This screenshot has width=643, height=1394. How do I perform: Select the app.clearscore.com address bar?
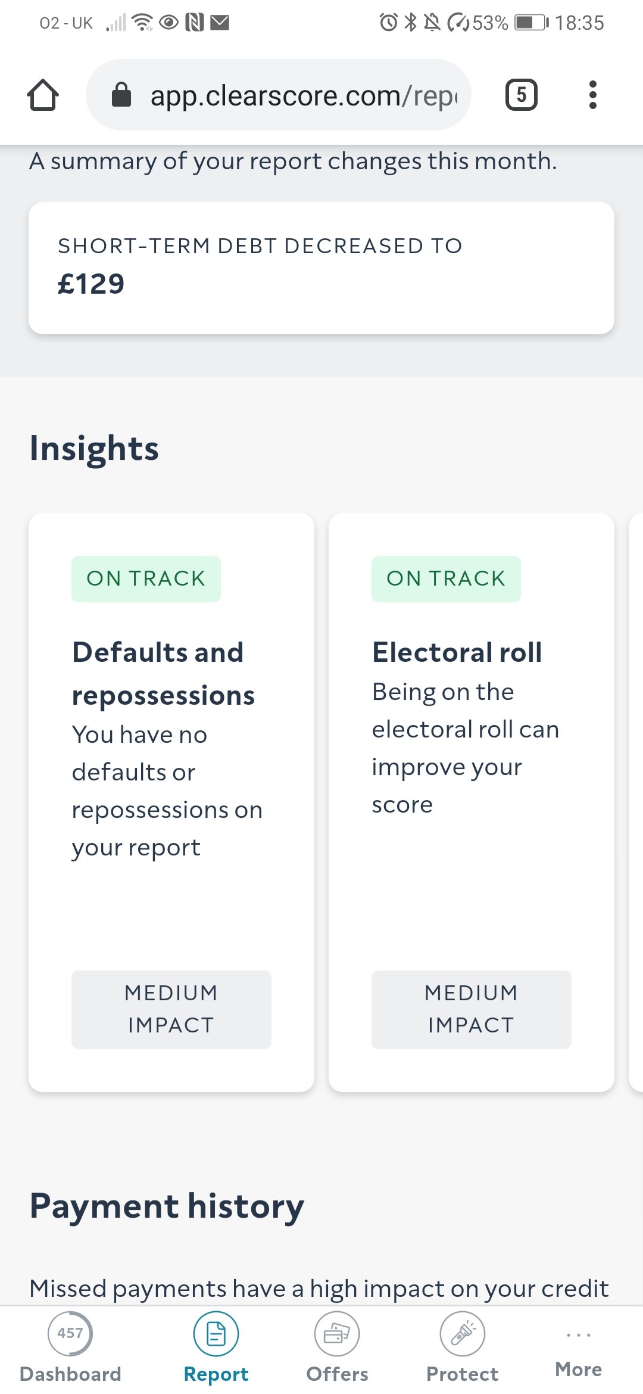[x=279, y=95]
